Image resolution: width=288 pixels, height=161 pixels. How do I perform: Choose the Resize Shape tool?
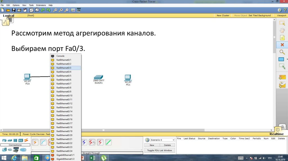click(282, 66)
